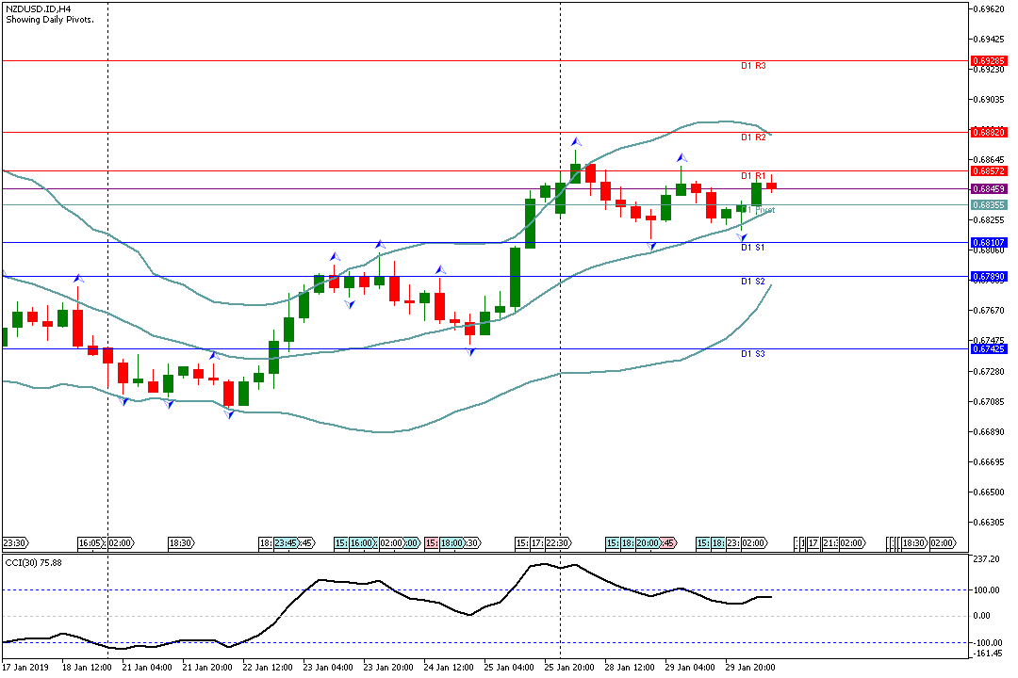Image resolution: width=1018 pixels, height=678 pixels.
Task: Click the 23:30 event marker
Action: tap(16, 543)
